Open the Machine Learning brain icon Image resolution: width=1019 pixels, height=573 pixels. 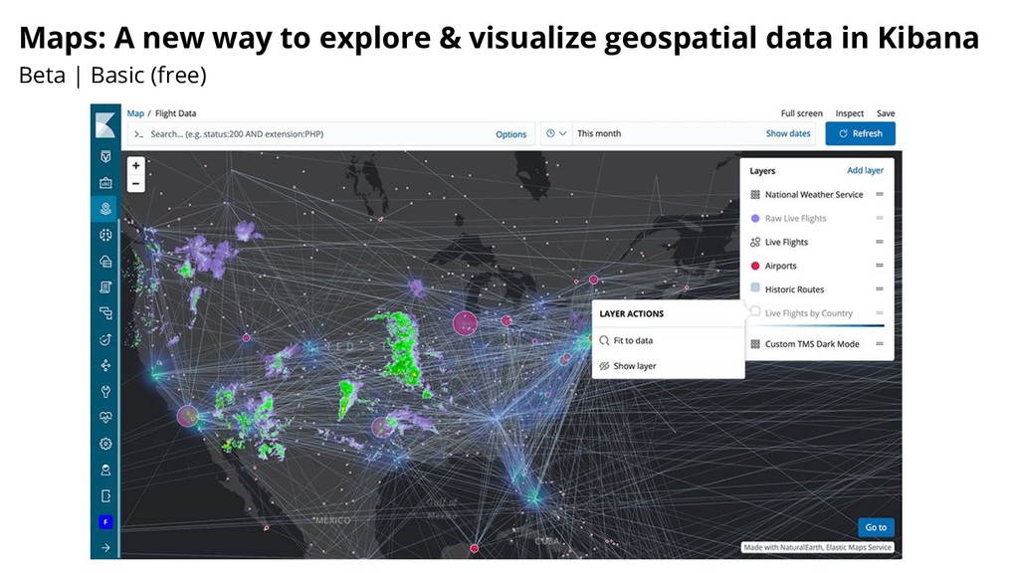coord(105,235)
